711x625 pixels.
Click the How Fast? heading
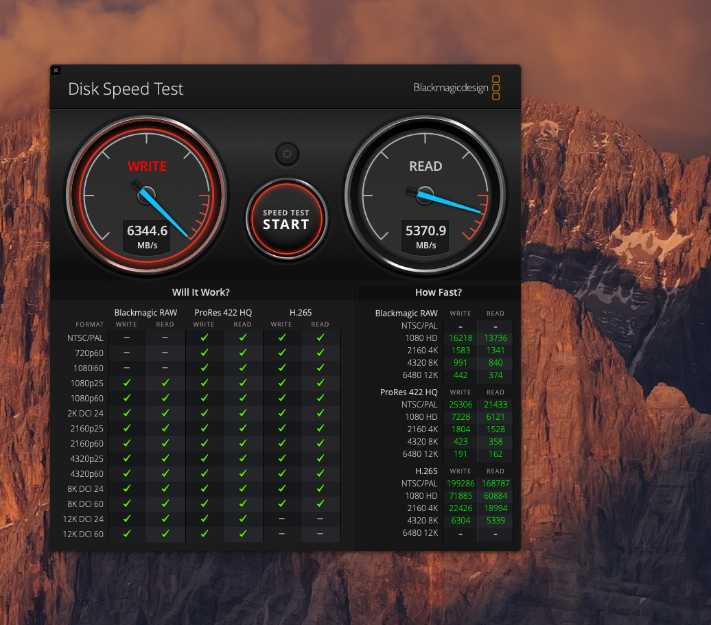click(439, 292)
